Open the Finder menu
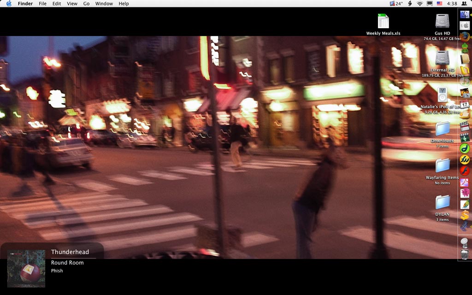Screen dimensions: 472x295 (25, 4)
